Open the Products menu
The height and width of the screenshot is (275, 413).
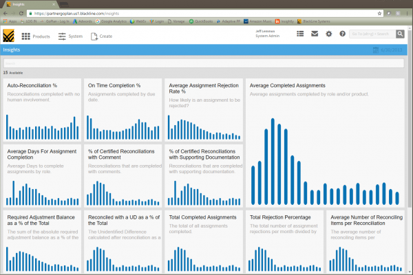click(x=35, y=36)
